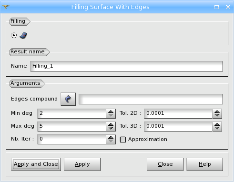This screenshot has width=234, height=182.
Task: Decrease Tol. 2D using down arrow
Action: (217, 116)
